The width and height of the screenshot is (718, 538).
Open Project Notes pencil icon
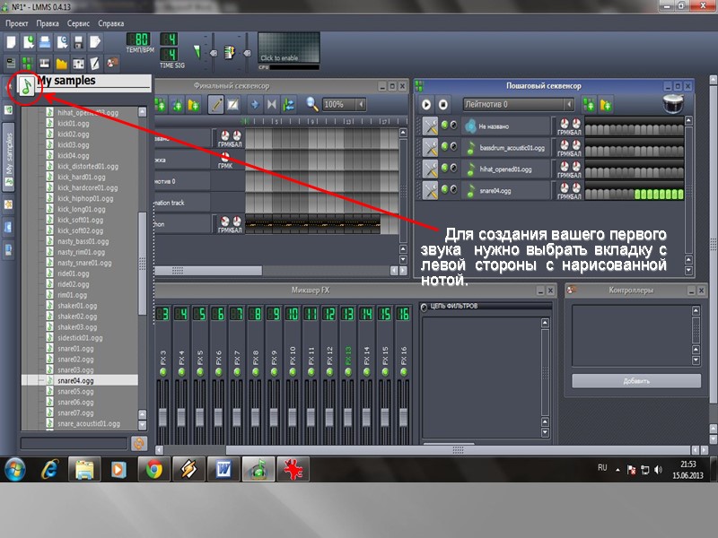click(95, 63)
